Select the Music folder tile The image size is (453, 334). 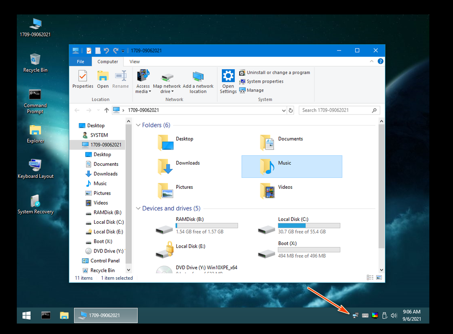coord(292,167)
